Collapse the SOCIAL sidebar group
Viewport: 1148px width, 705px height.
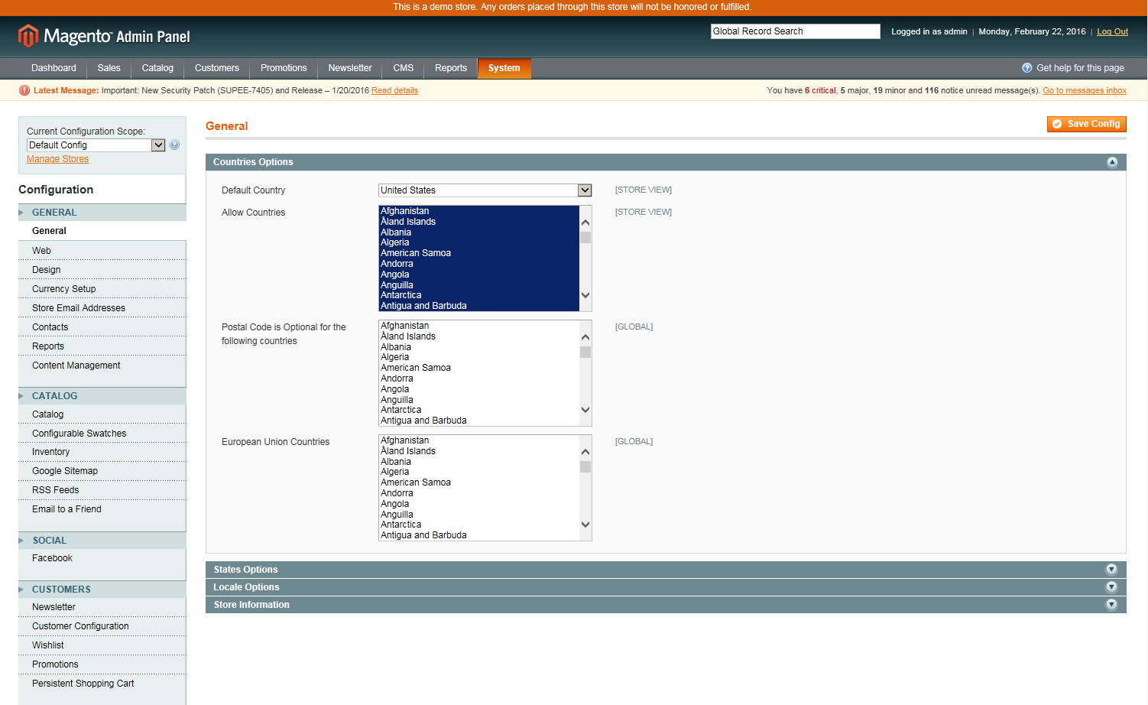[102, 541]
